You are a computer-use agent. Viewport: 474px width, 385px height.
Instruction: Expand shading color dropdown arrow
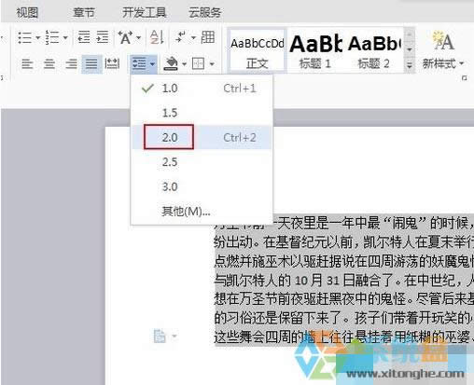(x=184, y=64)
